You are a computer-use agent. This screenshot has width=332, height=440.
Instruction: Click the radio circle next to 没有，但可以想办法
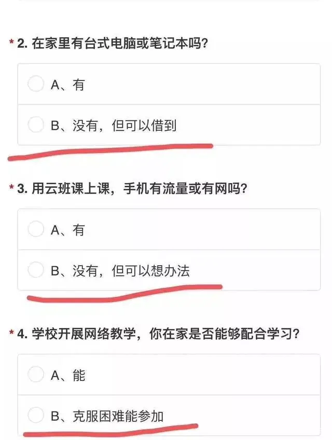click(x=36, y=268)
